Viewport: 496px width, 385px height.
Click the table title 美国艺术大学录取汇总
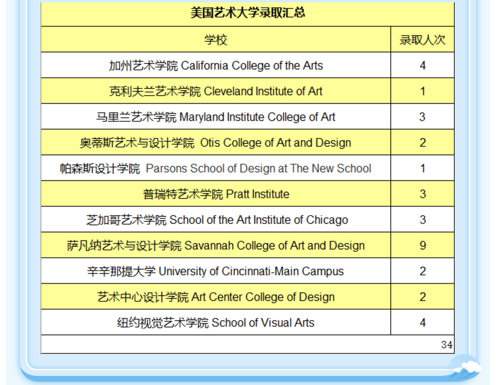pos(248,13)
